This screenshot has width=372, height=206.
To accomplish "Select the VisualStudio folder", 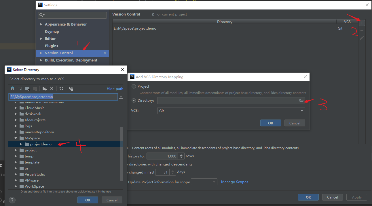I will coord(35,174).
